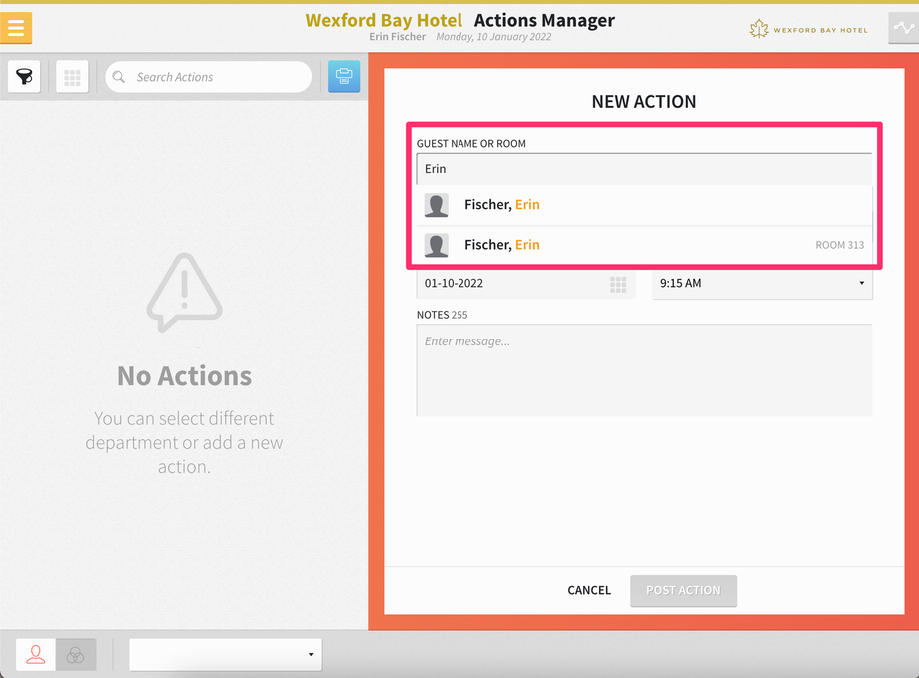Image resolution: width=919 pixels, height=678 pixels.
Task: Open the department dropdown in bottom bar
Action: (225, 655)
